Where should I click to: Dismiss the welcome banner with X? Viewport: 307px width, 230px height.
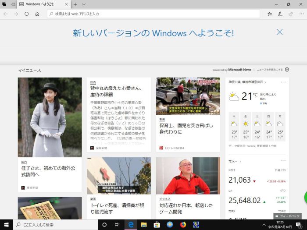pos(279,32)
